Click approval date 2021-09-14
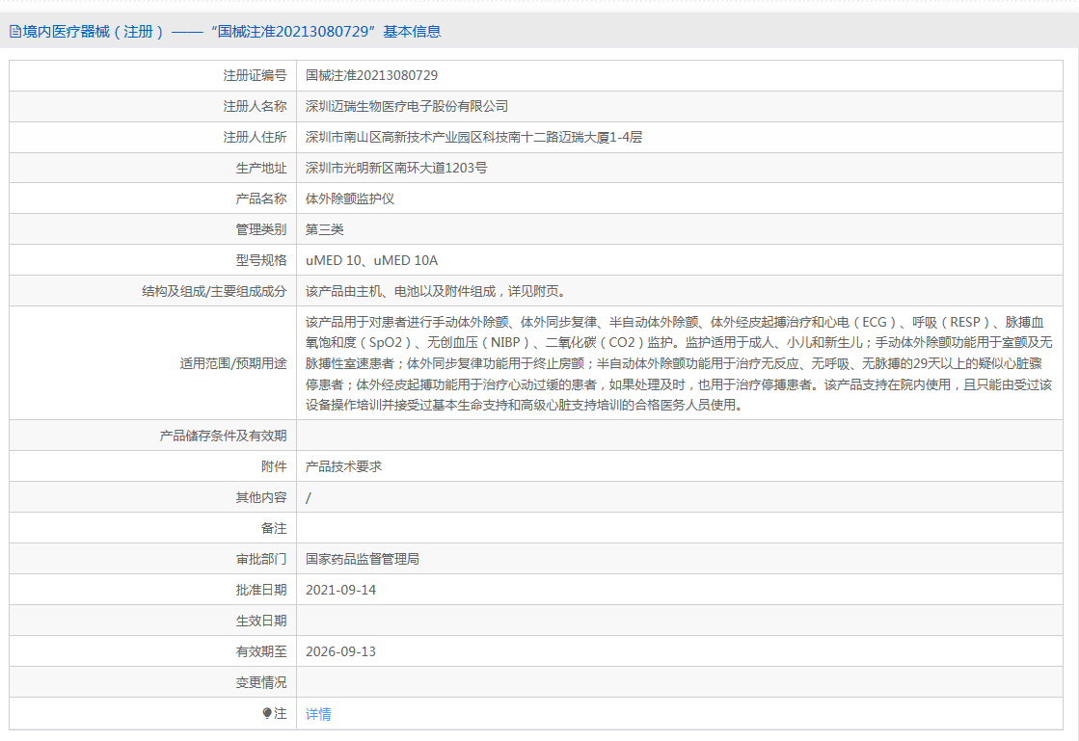1079x741 pixels. tap(340, 591)
